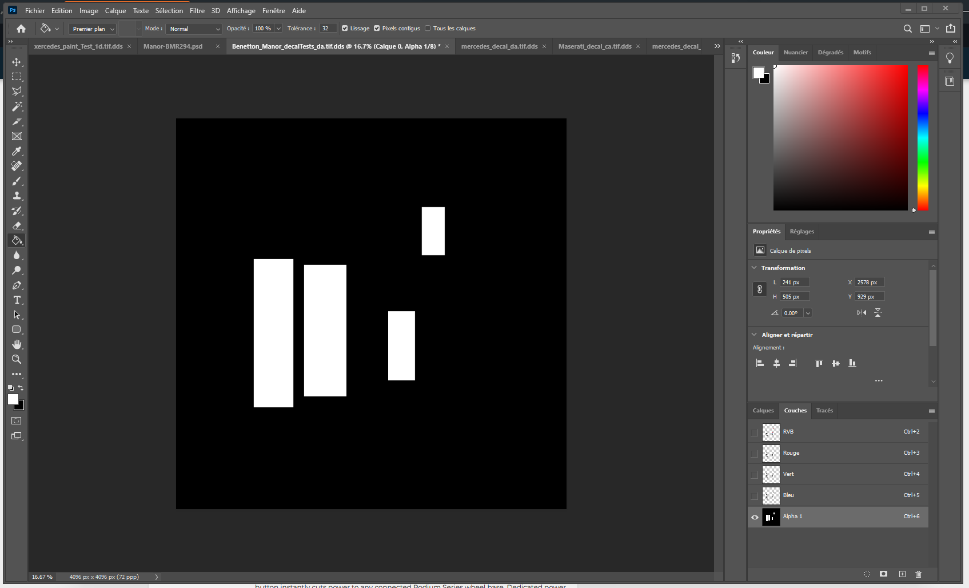
Task: Share the image via share icon
Action: (x=951, y=29)
